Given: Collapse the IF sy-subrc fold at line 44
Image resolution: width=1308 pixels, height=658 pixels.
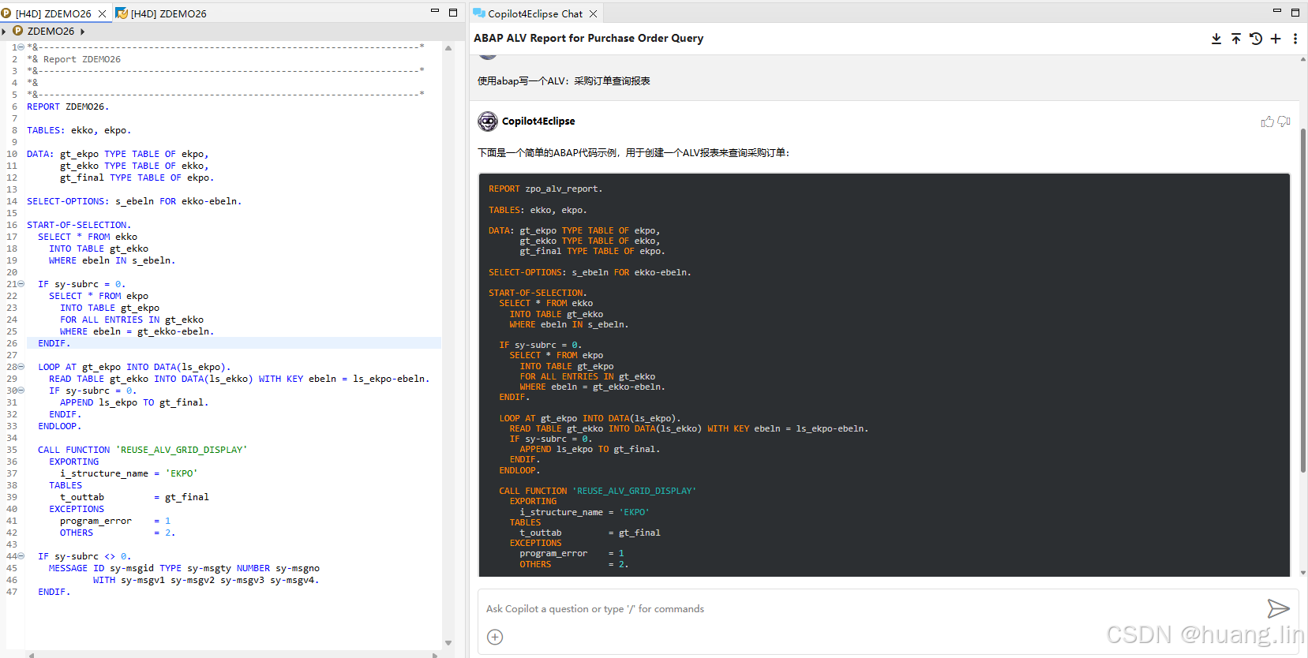Looking at the screenshot, I should tap(21, 556).
